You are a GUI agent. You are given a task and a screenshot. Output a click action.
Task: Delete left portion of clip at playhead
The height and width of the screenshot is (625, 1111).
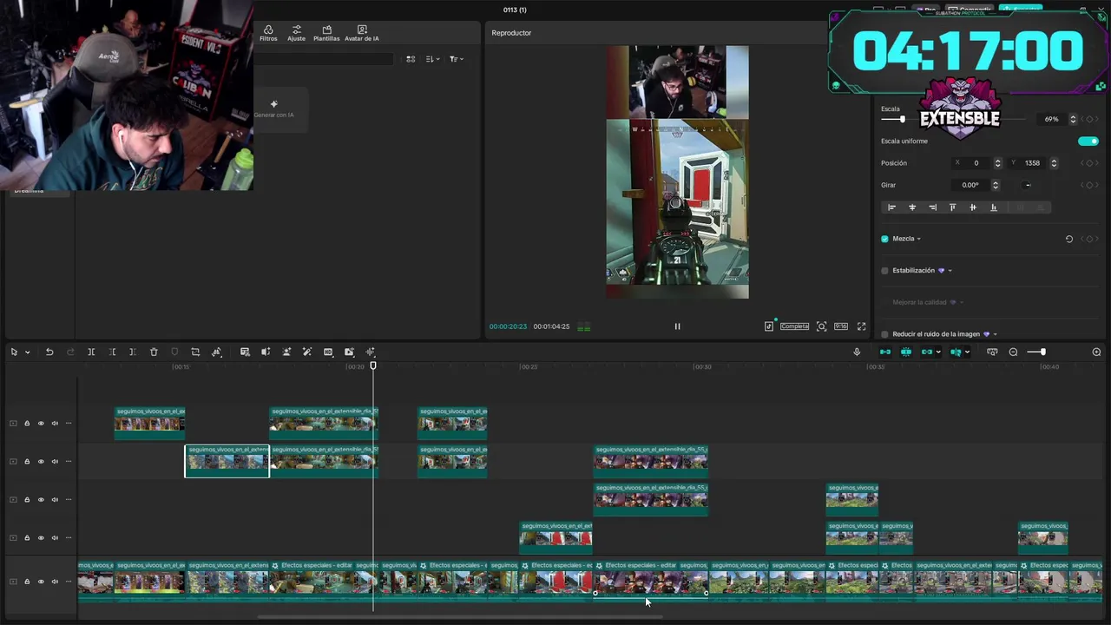pyautogui.click(x=112, y=352)
